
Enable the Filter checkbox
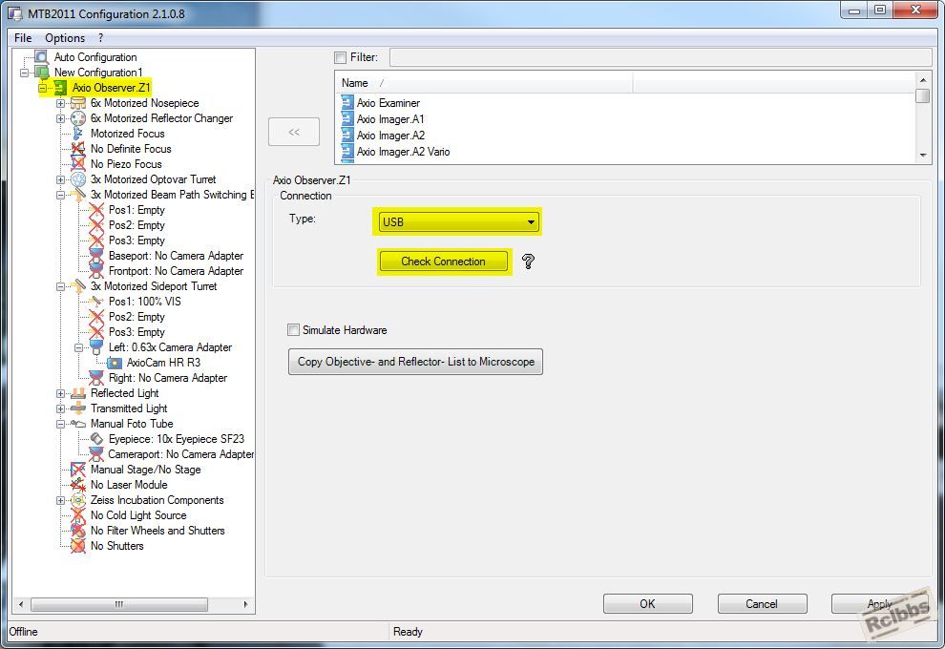(x=341, y=58)
